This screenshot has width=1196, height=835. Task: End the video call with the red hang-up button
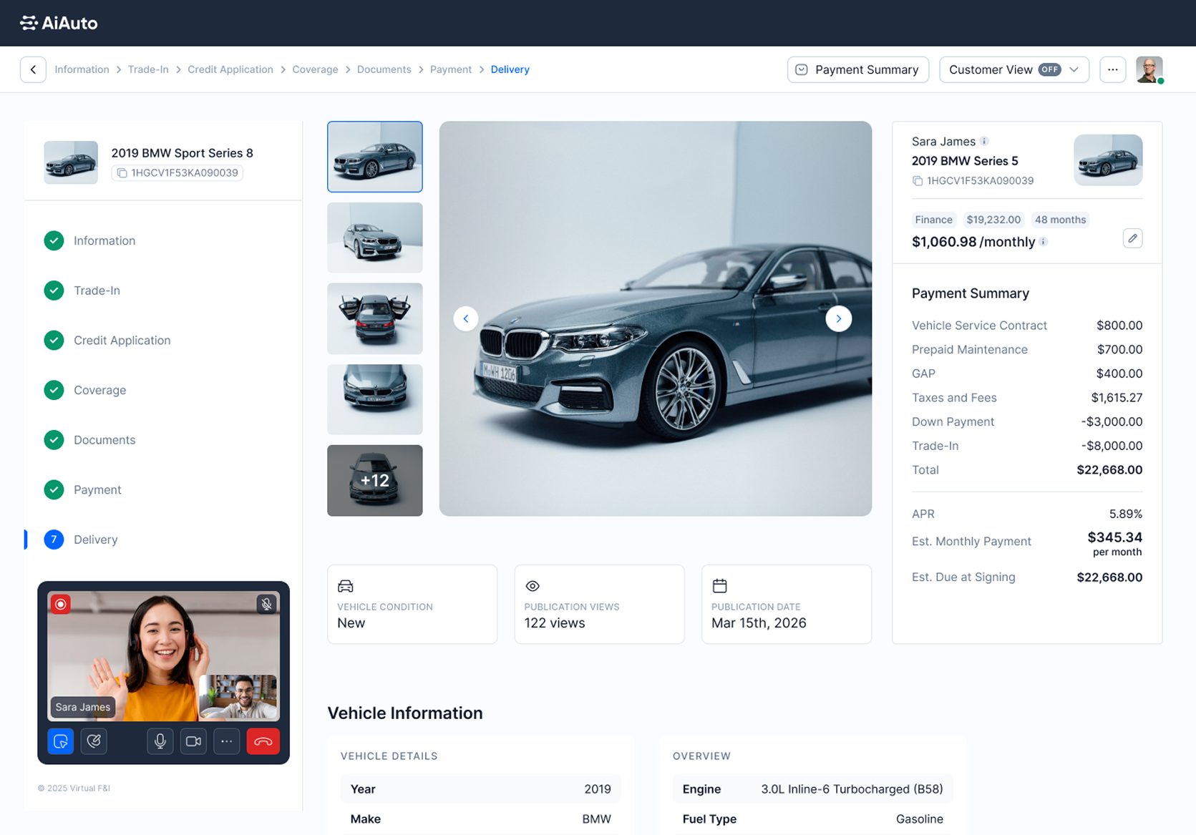tap(263, 741)
